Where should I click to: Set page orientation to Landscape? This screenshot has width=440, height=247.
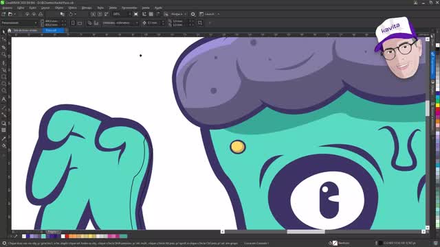[80, 23]
